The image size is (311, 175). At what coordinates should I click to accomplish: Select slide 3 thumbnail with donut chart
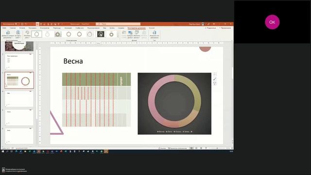coord(19,80)
